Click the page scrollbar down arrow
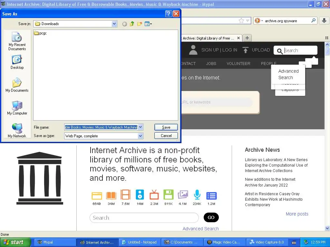Screen dimensions: 330x247 pyautogui.click(x=327, y=228)
